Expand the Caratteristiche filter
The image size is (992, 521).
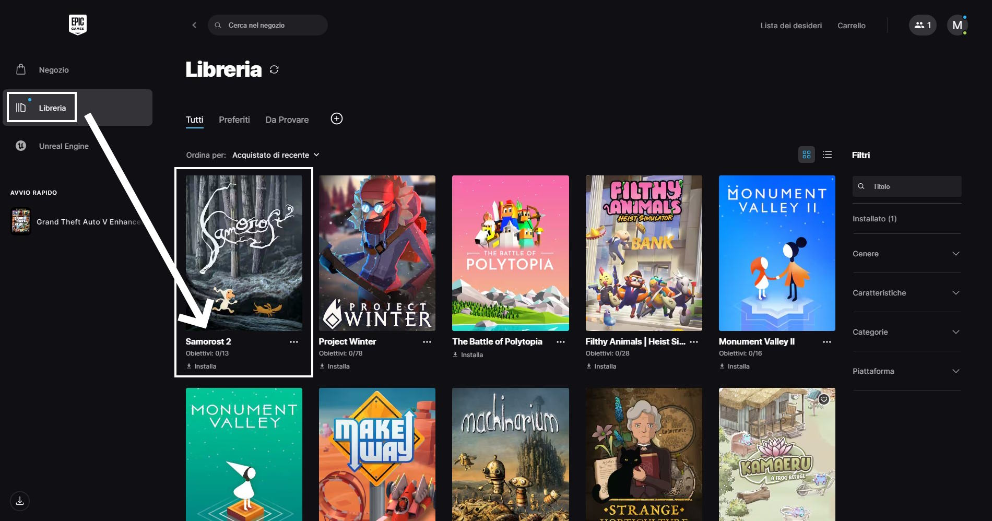point(906,293)
